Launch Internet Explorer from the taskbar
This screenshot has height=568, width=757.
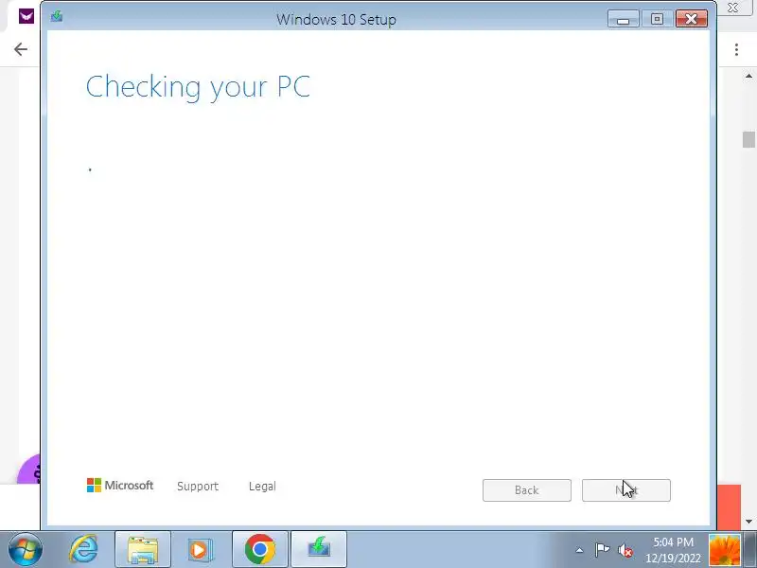(83, 549)
